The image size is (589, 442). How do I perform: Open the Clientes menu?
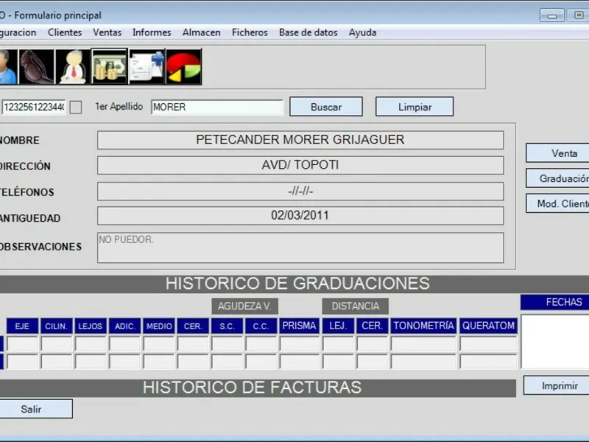[x=65, y=32]
